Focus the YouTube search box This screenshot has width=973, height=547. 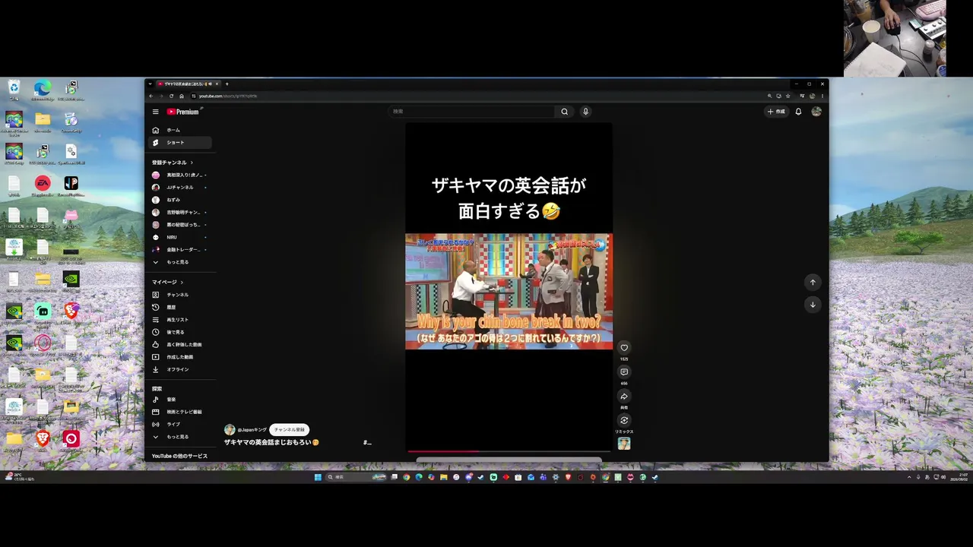point(472,112)
